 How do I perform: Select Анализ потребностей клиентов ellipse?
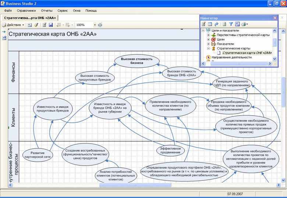click(116, 176)
